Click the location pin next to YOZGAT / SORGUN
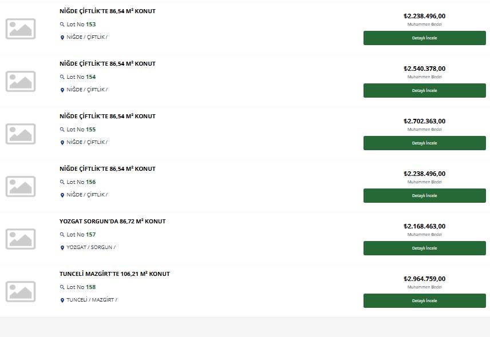Image resolution: width=490 pixels, height=337 pixels. point(62,248)
